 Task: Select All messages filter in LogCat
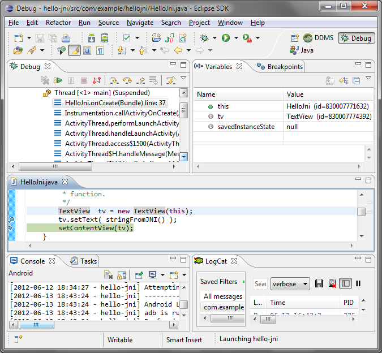click(x=222, y=296)
